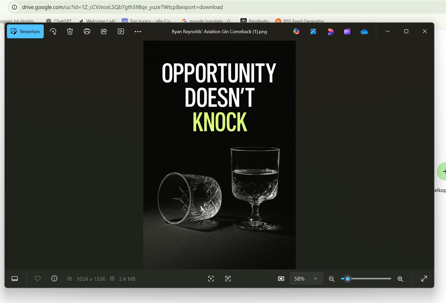Fit image to window icon

(x=281, y=279)
